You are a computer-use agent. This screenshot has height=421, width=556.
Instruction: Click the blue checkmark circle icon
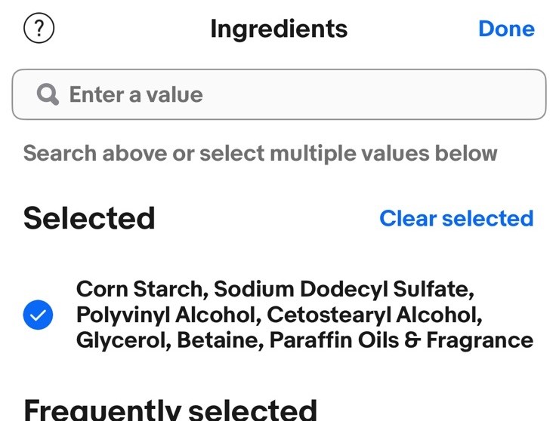click(38, 315)
